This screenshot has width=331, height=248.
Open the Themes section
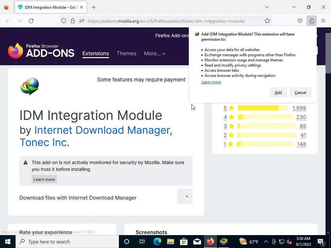pyautogui.click(x=126, y=53)
